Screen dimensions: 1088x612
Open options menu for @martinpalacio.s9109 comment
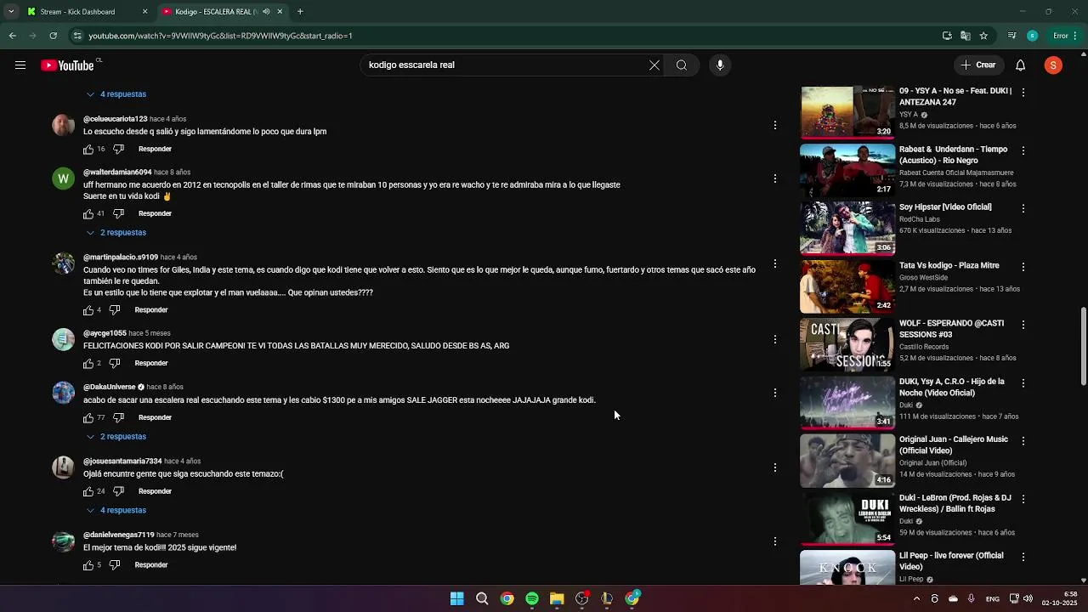pyautogui.click(x=774, y=263)
